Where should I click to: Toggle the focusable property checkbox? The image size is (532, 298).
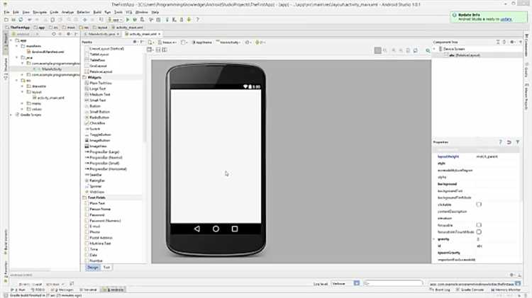tap(479, 225)
